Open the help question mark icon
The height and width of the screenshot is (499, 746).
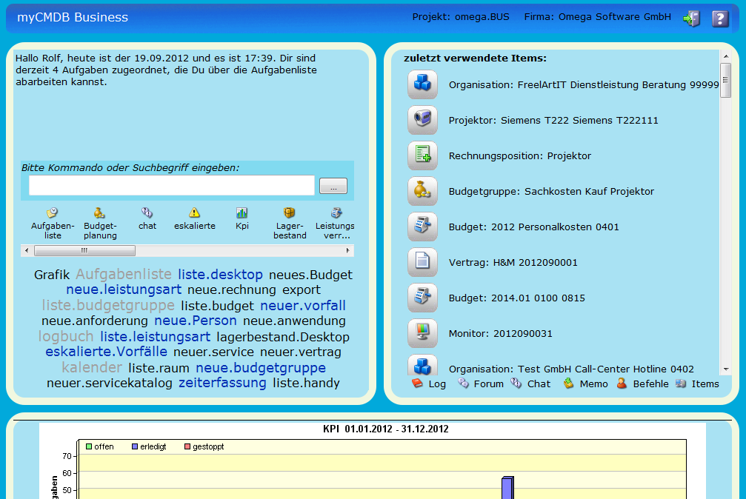(x=720, y=19)
